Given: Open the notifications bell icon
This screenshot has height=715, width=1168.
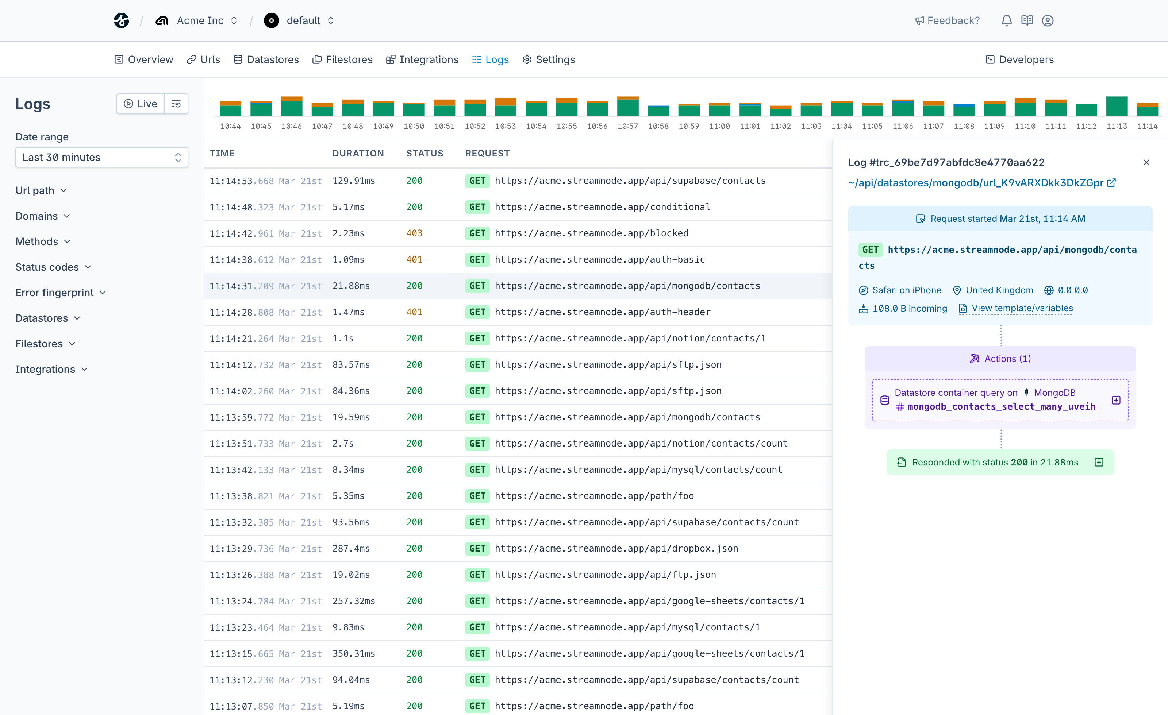Looking at the screenshot, I should [x=1006, y=20].
